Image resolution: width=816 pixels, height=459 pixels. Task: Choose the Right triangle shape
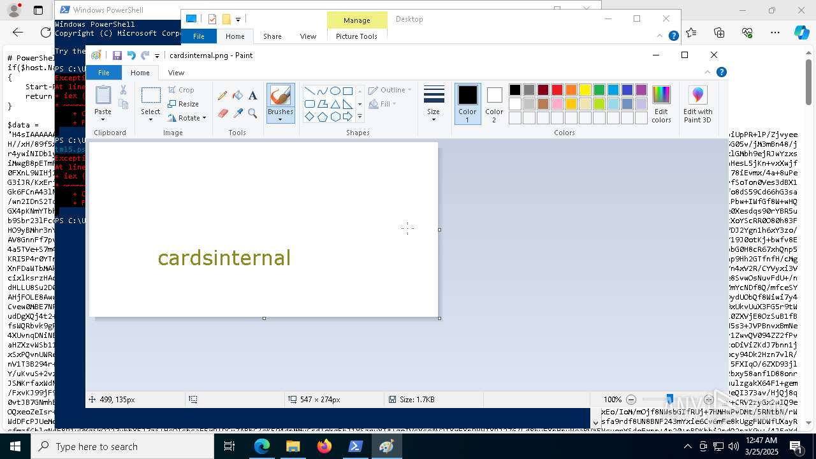(x=347, y=104)
